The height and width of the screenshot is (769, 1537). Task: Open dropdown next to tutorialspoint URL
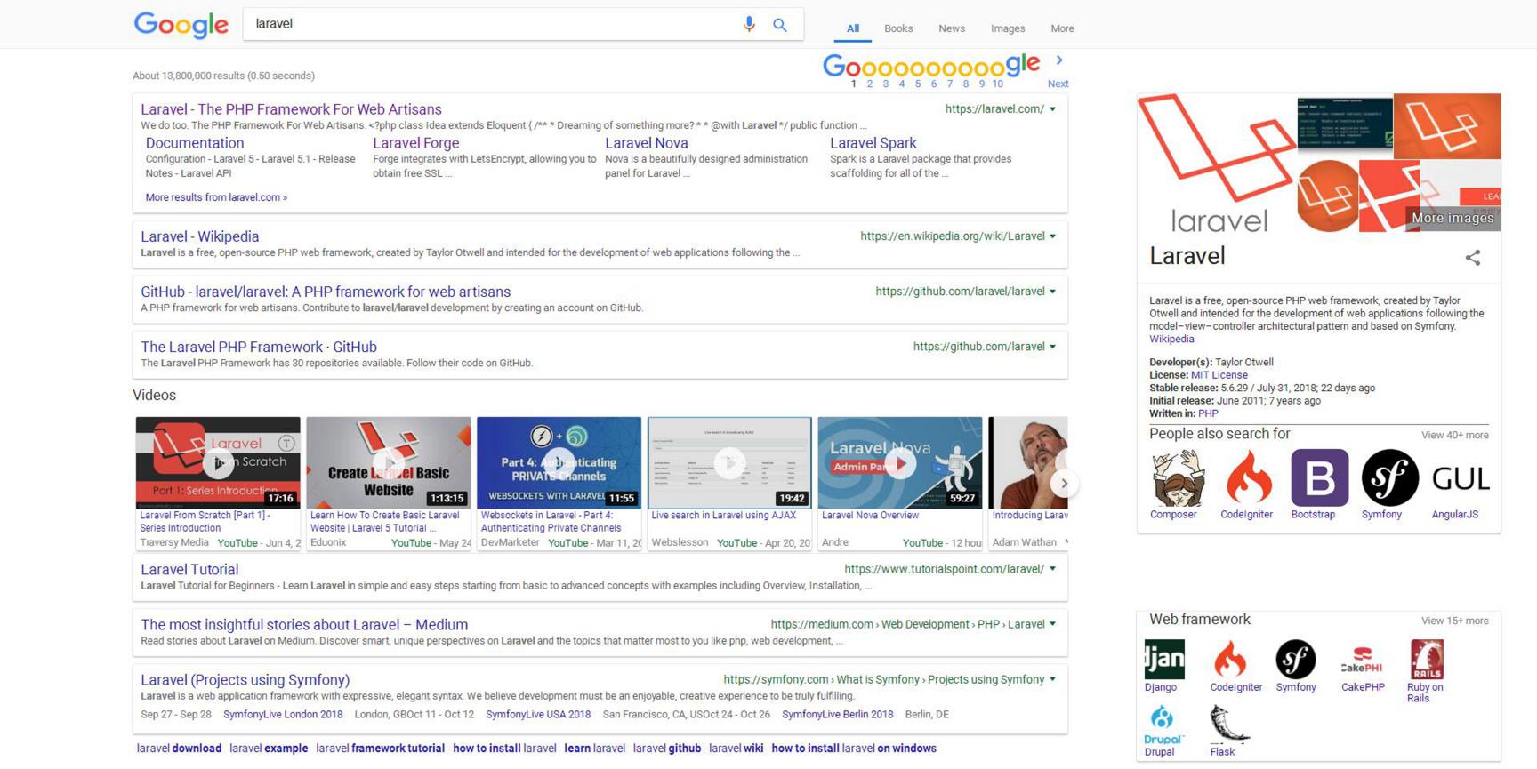point(1053,569)
